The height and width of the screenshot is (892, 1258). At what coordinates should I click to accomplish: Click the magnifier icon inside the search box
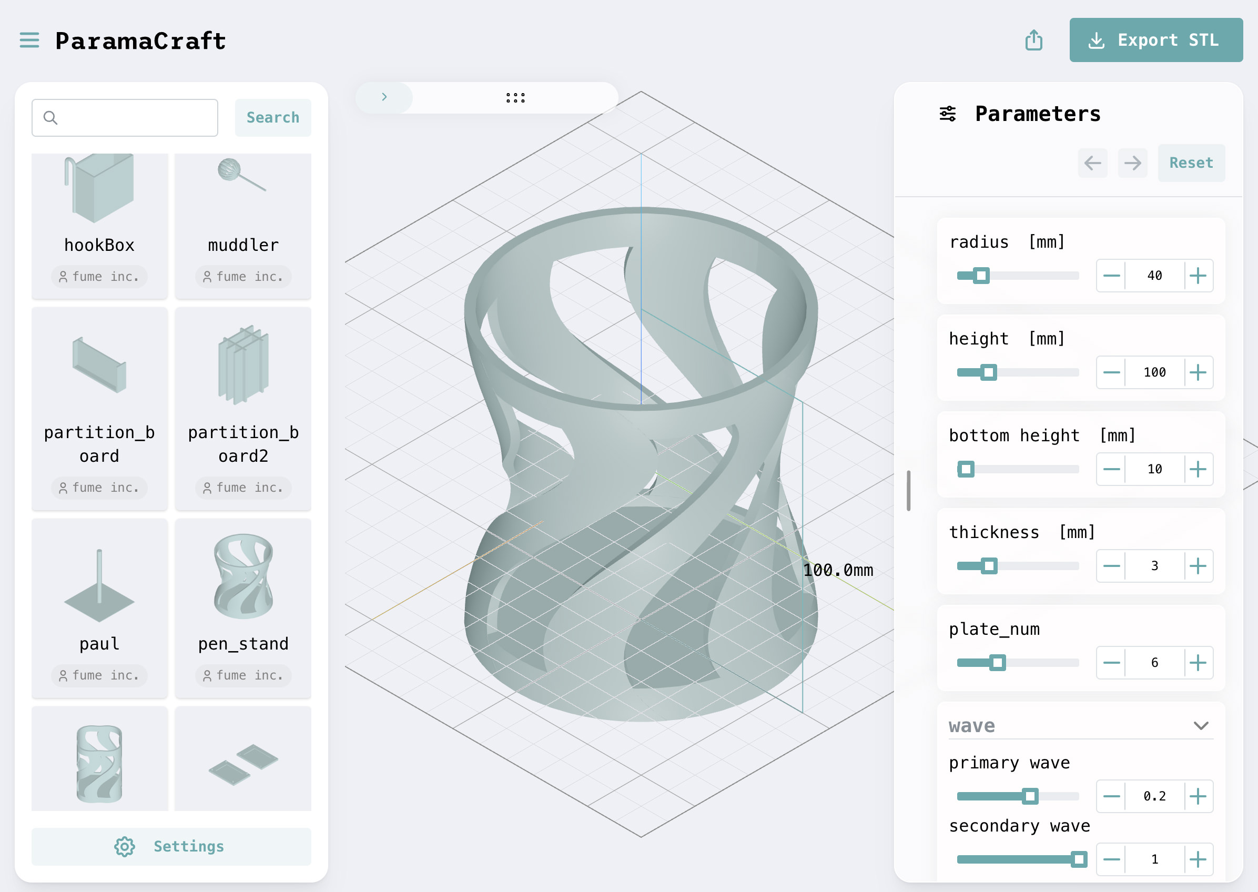tap(51, 117)
